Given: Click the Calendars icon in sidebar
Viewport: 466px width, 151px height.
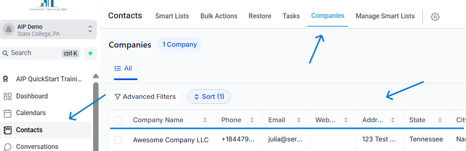Looking at the screenshot, I should point(8,113).
